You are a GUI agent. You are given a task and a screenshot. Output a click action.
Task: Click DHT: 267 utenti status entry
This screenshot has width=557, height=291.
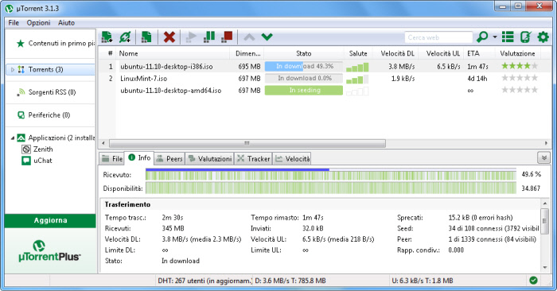point(204,281)
